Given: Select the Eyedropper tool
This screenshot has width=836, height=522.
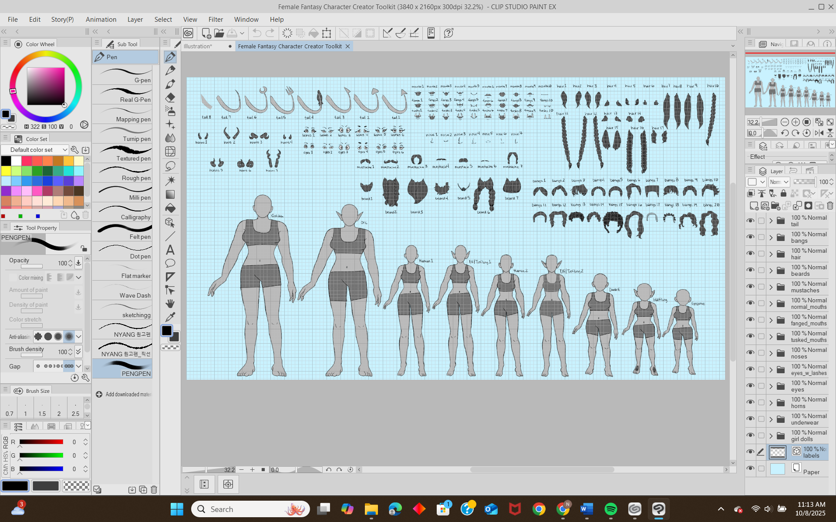Looking at the screenshot, I should click(170, 317).
